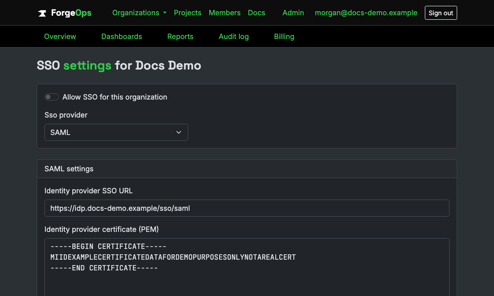Open the Audit log tab
The width and height of the screenshot is (494, 296).
pos(234,36)
